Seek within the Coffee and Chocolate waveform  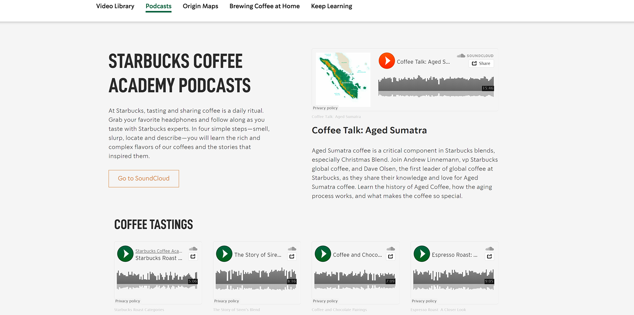tap(355, 280)
